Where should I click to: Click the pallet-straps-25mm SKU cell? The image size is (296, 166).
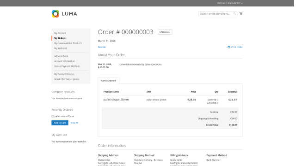156,100
